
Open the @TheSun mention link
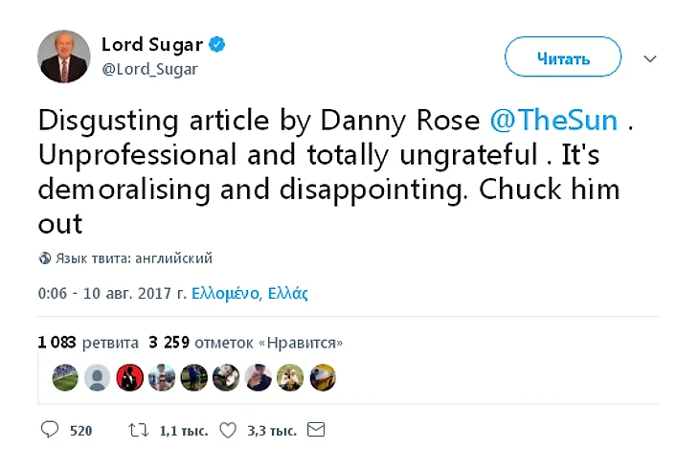point(553,121)
